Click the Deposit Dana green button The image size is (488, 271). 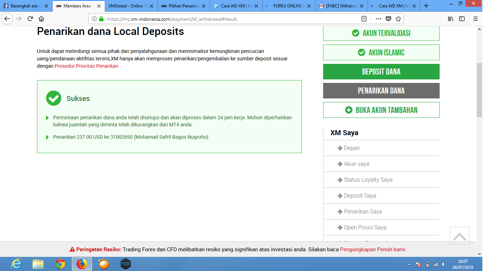point(381,72)
